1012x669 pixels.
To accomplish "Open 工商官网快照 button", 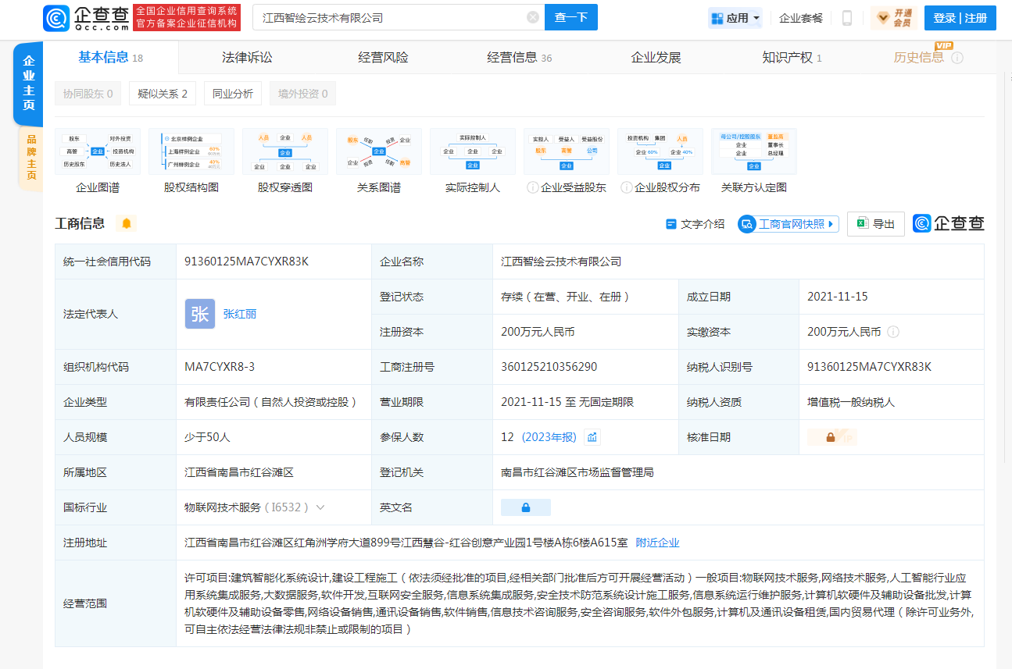I will point(789,224).
